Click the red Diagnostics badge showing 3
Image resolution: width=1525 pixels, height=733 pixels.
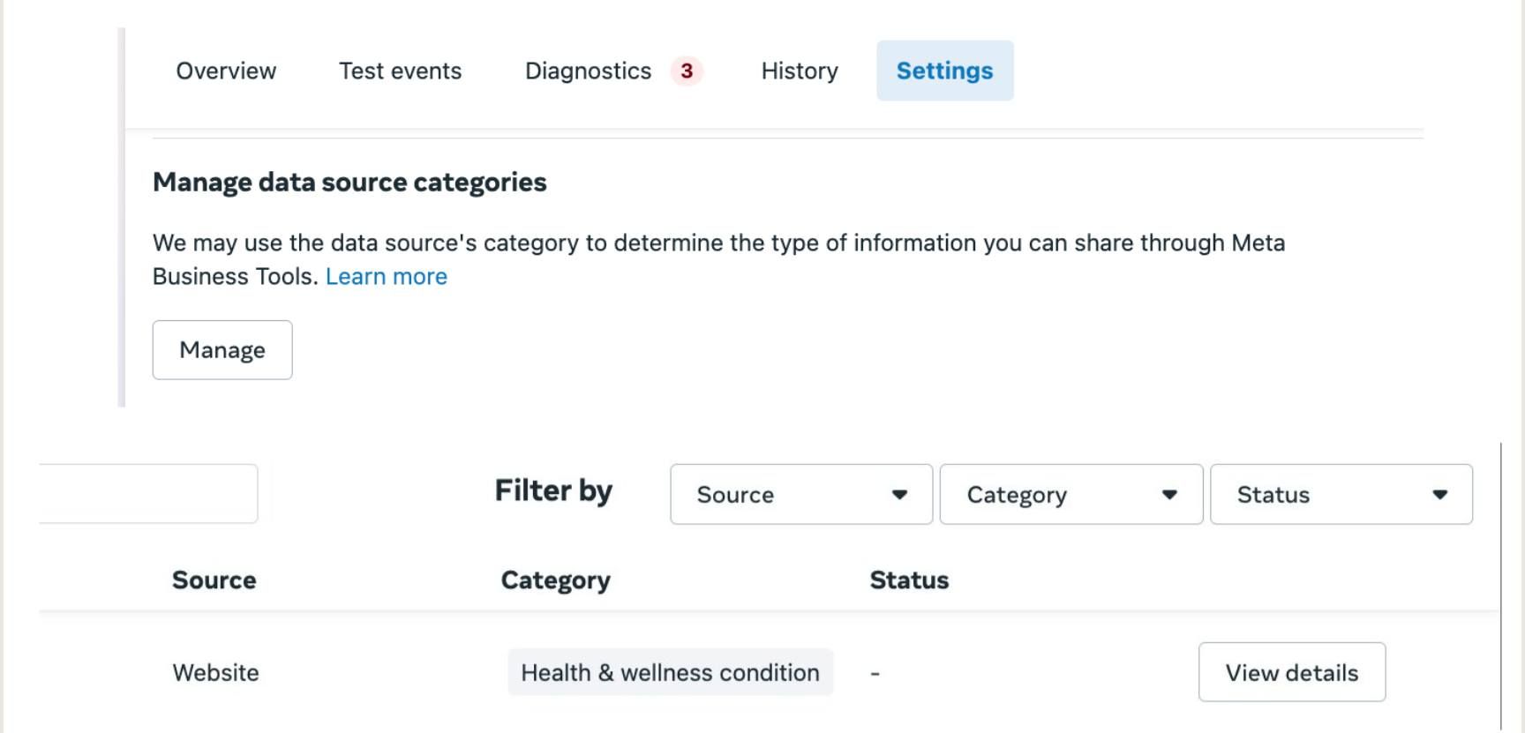687,71
